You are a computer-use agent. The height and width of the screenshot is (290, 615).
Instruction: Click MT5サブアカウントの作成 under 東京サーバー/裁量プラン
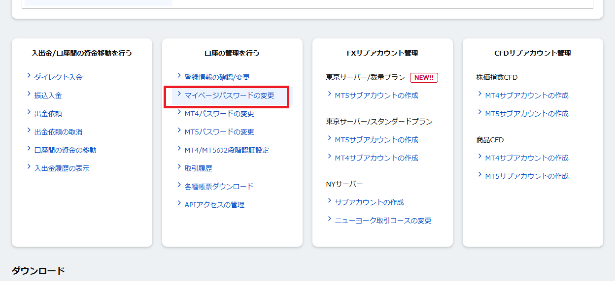[376, 96]
